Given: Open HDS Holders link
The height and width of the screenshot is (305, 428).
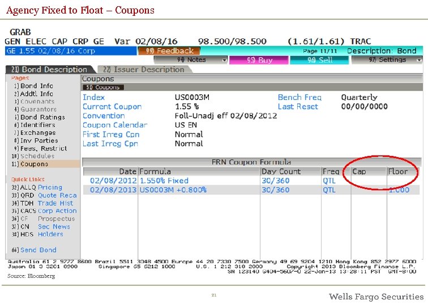Looking at the screenshot, I should pyautogui.click(x=37, y=234).
